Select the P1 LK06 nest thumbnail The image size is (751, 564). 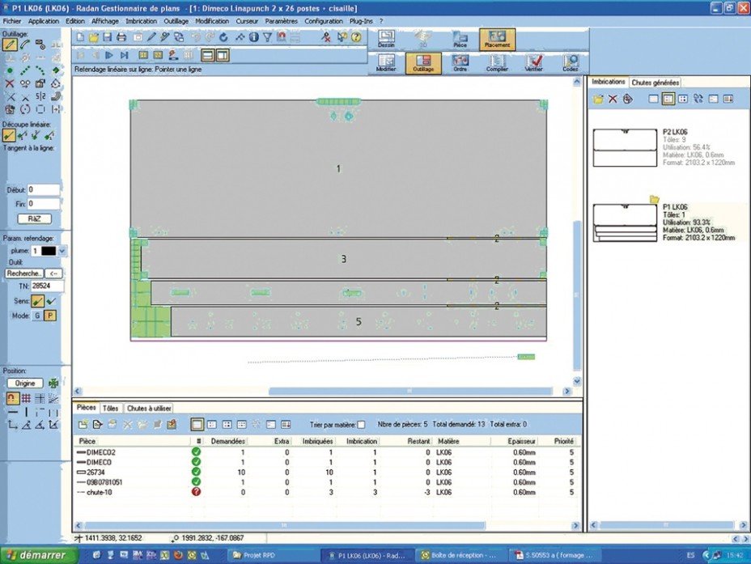[625, 223]
